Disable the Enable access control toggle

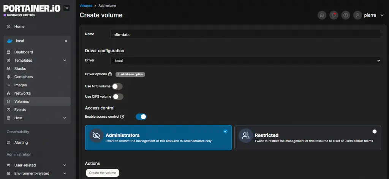click(141, 117)
